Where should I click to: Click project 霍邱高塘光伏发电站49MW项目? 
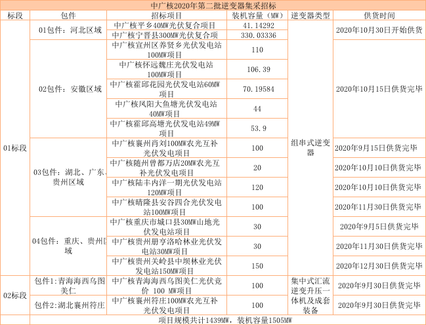(167, 128)
